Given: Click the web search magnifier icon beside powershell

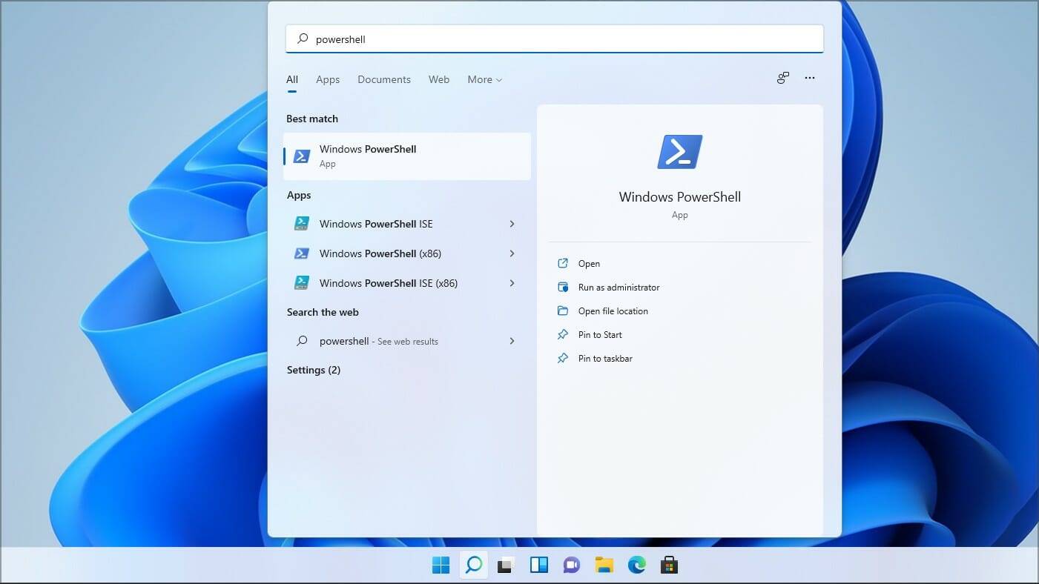Looking at the screenshot, I should [302, 341].
